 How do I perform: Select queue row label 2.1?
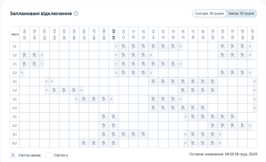tap(15, 64)
